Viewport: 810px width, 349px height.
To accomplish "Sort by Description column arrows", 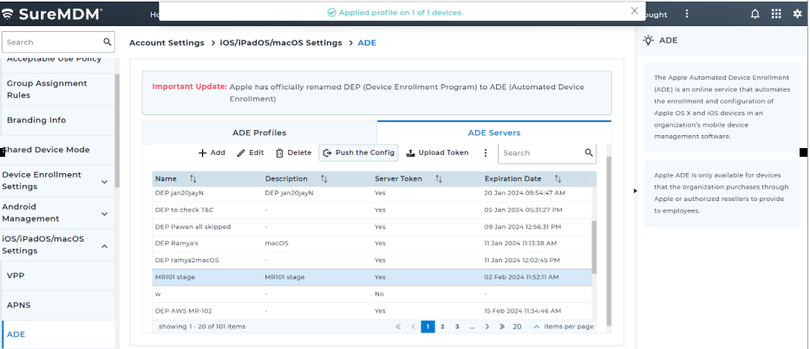I will (x=323, y=179).
